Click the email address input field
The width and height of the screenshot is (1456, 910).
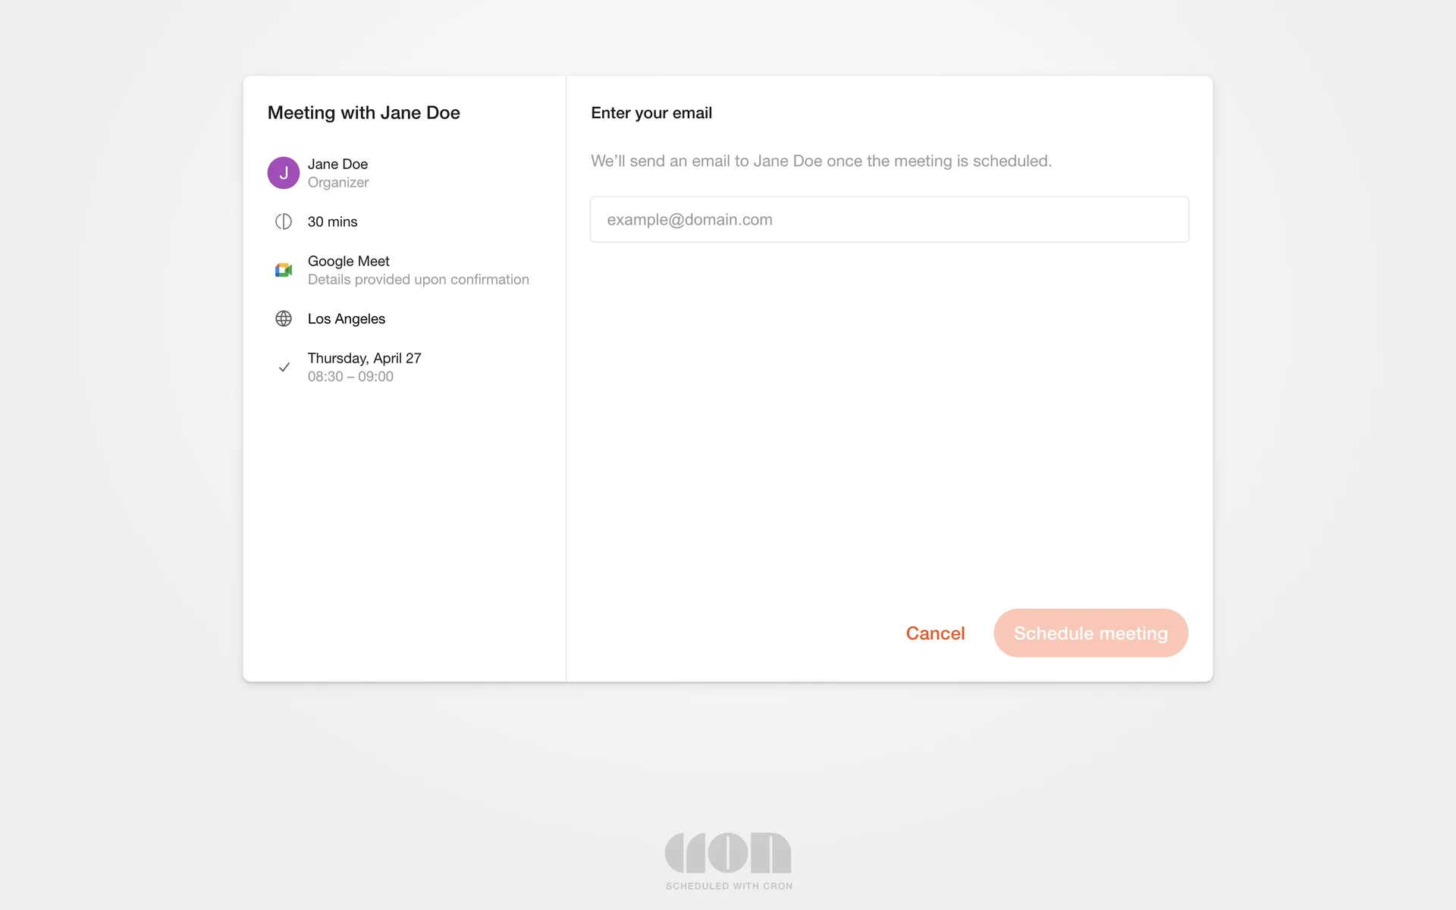(x=889, y=220)
